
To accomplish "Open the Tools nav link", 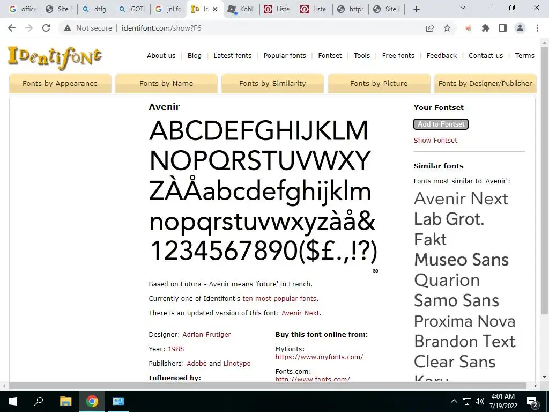I will (362, 55).
